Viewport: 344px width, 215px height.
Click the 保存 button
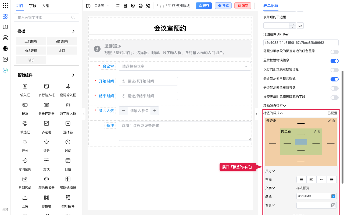(204, 6)
